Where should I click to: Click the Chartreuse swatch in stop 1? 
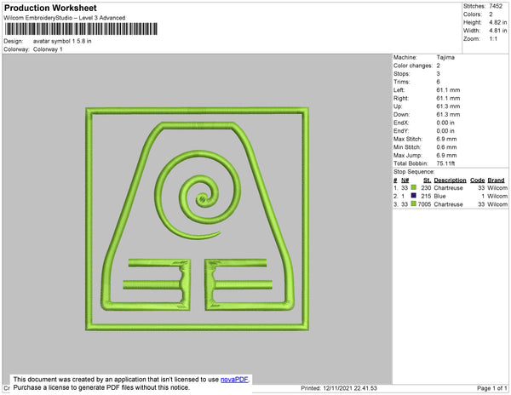pyautogui.click(x=414, y=187)
